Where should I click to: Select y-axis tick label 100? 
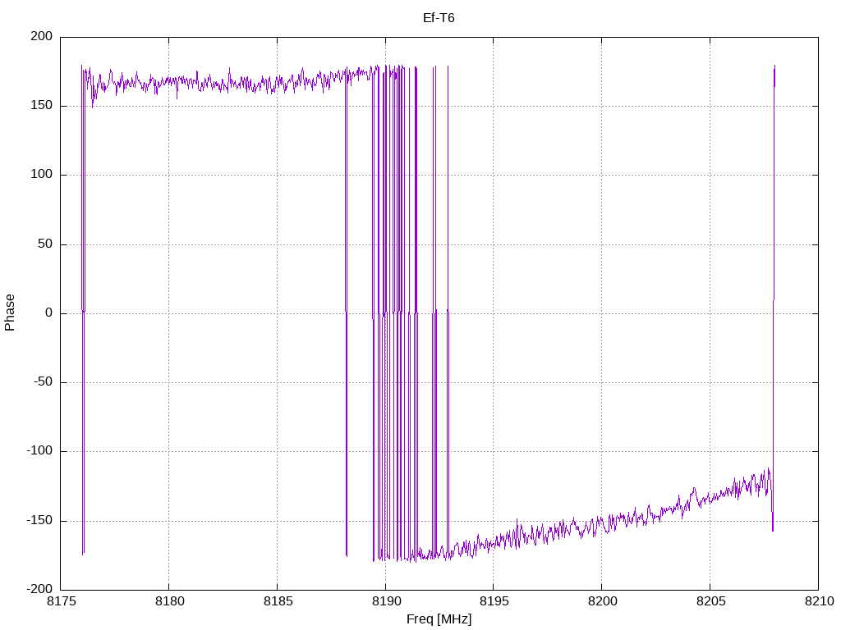coord(42,175)
